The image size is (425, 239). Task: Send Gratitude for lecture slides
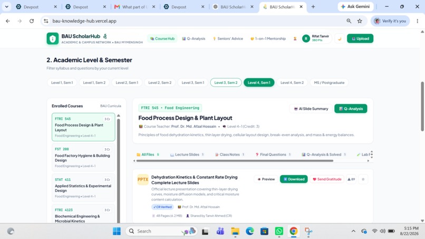(326, 179)
